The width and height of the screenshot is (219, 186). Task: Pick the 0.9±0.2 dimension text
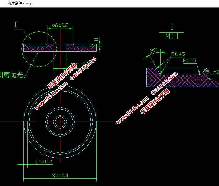click(43, 162)
